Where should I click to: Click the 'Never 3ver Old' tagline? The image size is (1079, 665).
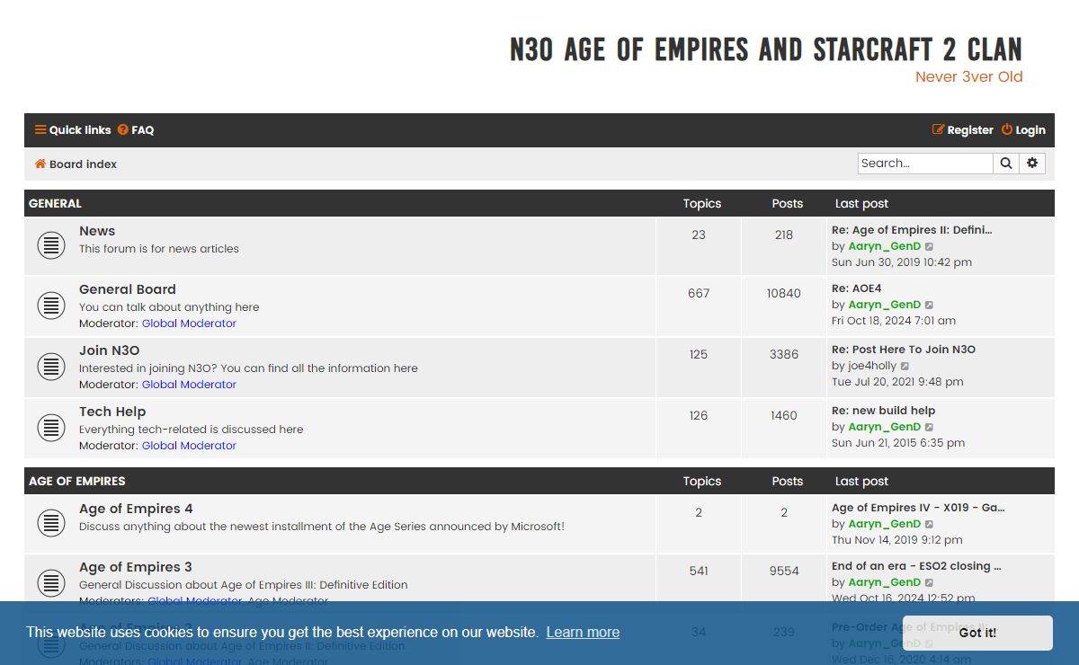coord(969,77)
